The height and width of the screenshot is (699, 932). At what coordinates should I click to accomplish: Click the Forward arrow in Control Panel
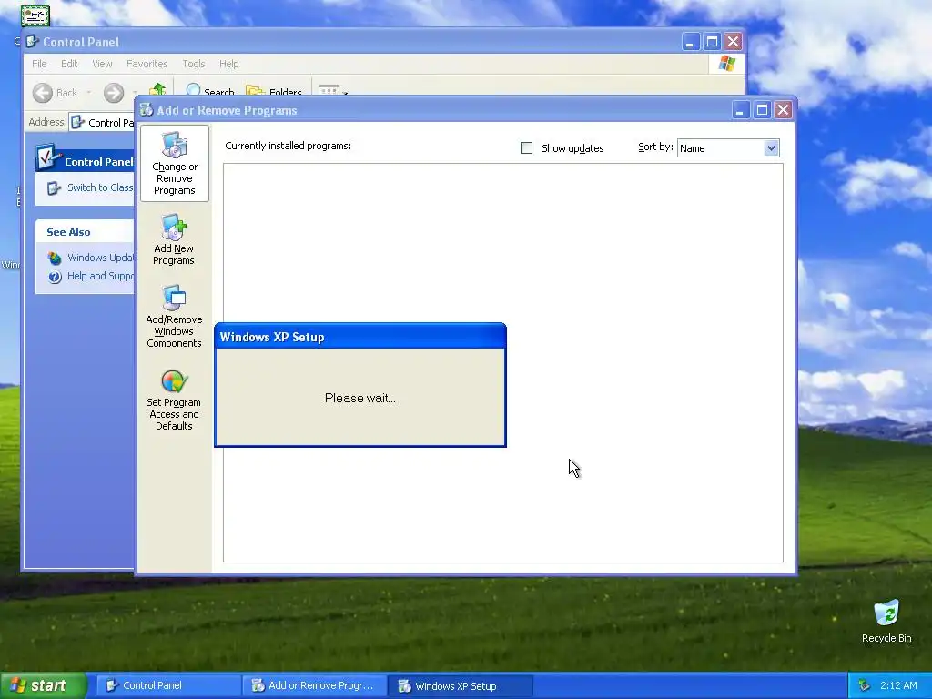(x=114, y=93)
